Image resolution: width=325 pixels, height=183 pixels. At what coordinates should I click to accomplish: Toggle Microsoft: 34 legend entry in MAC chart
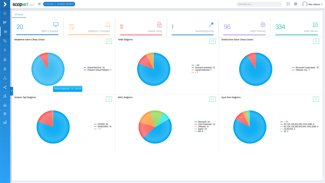tap(202, 122)
